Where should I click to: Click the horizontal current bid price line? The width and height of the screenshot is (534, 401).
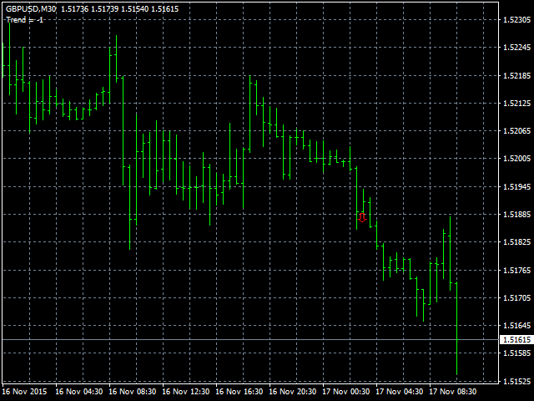click(250, 340)
